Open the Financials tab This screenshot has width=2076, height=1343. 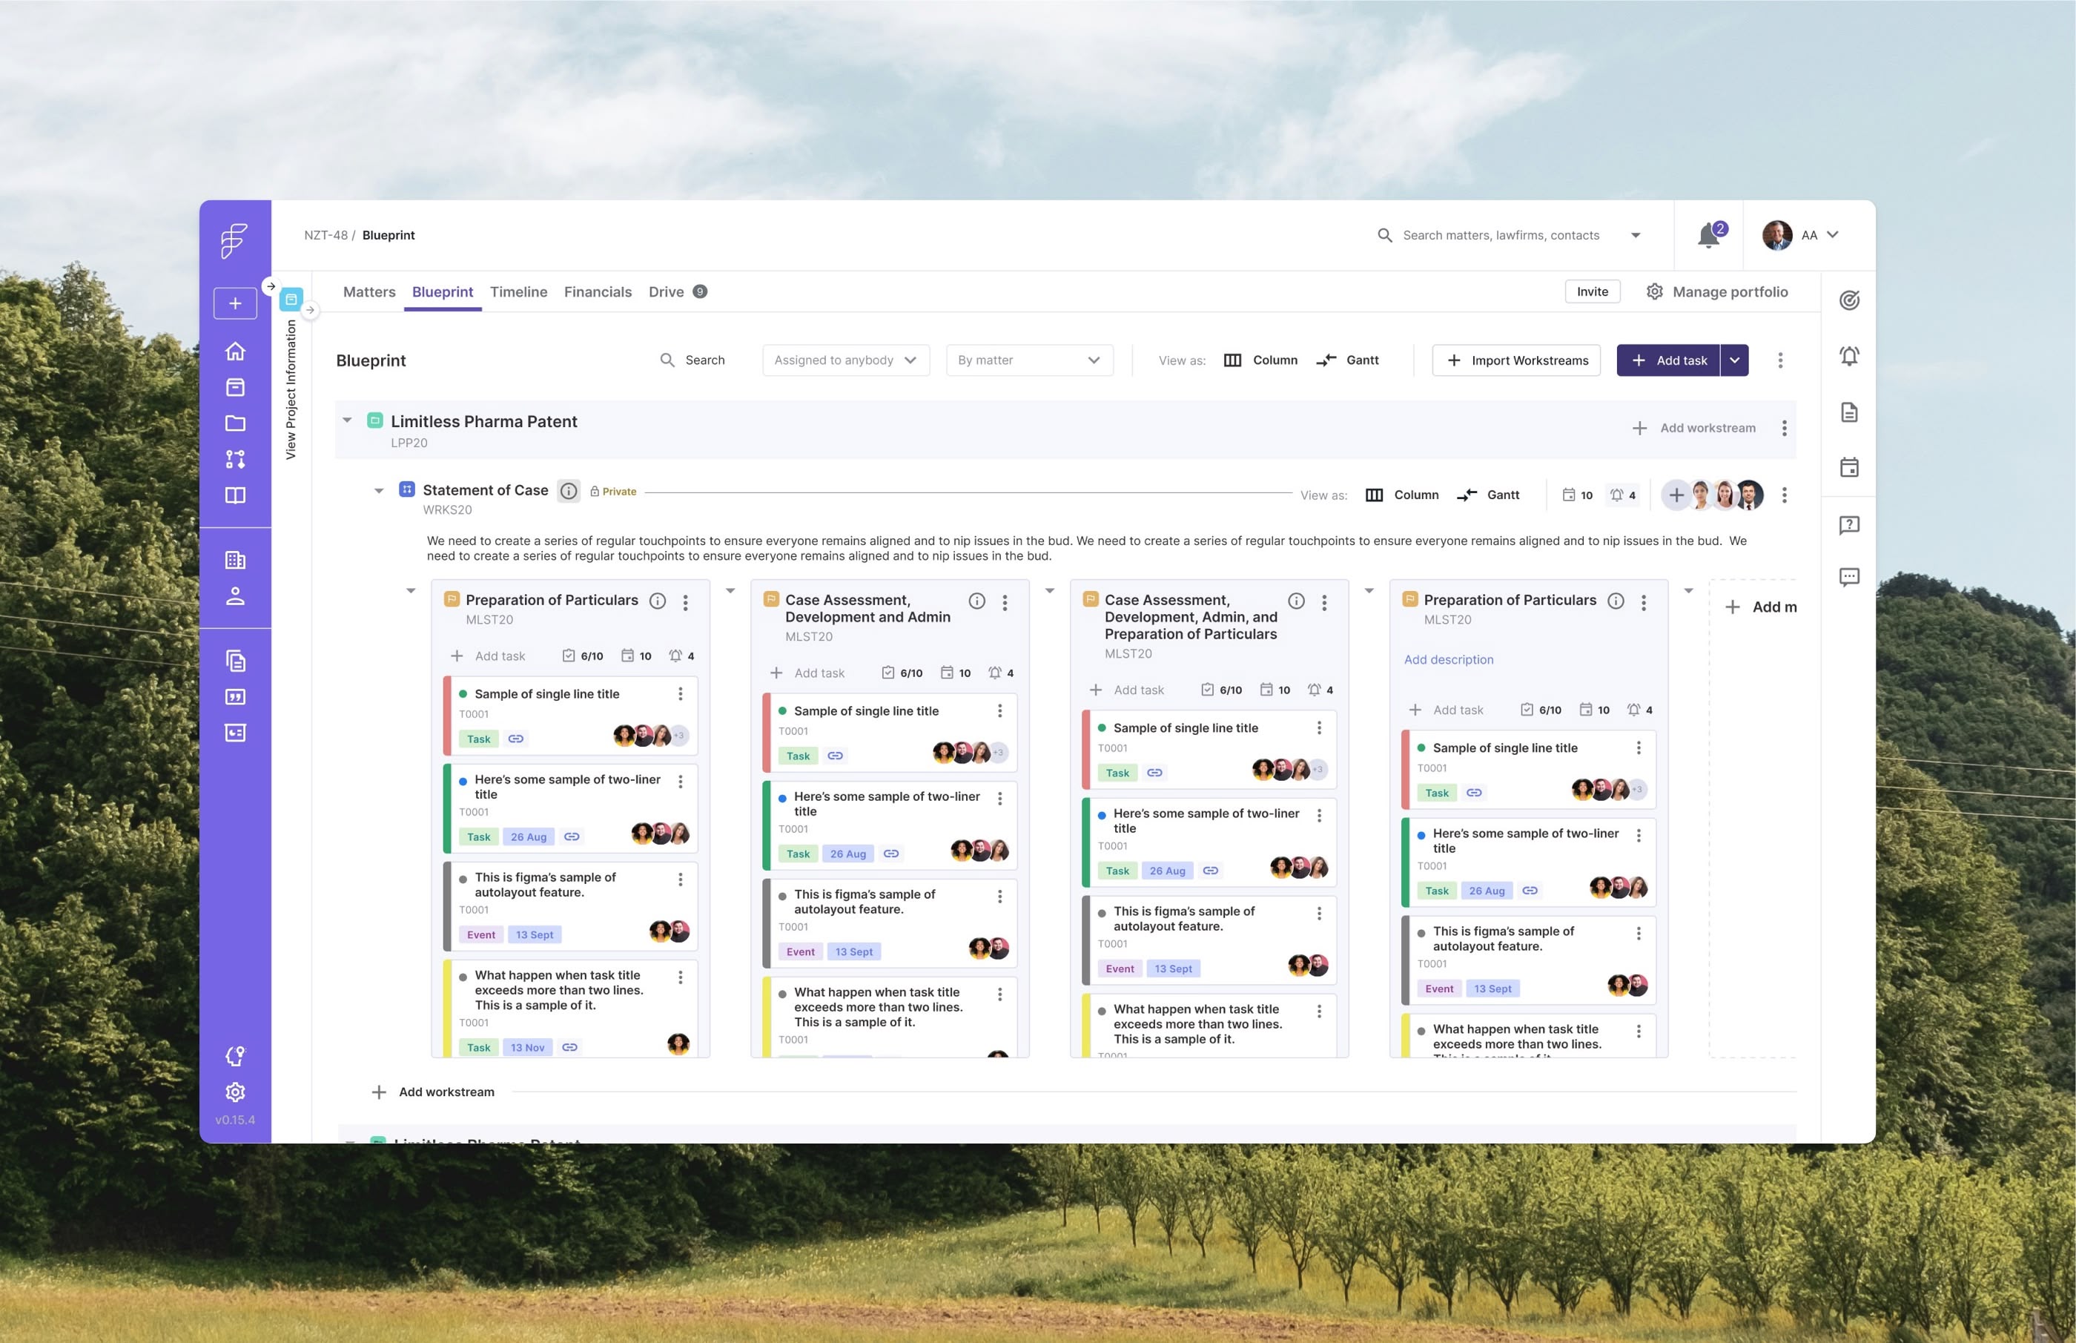point(598,292)
